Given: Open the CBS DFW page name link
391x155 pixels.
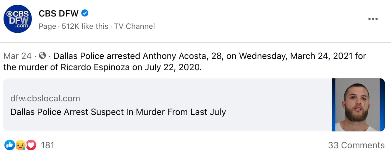Looking at the screenshot, I should (59, 13).
